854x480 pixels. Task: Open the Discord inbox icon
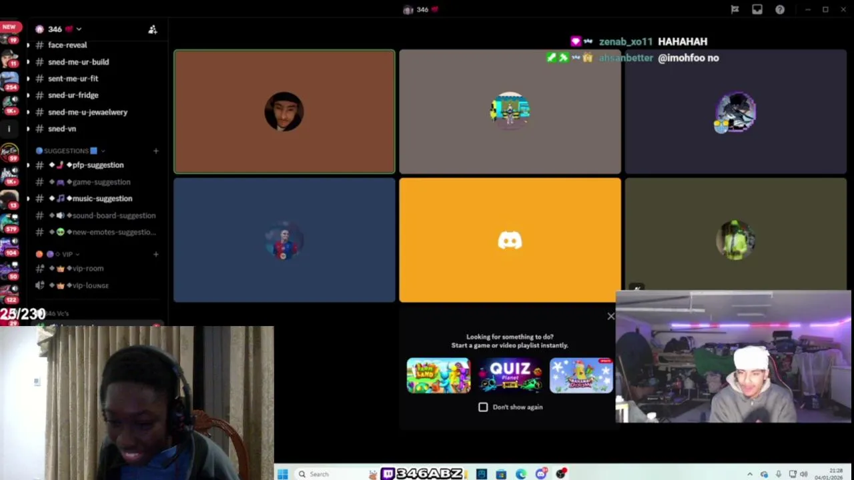(757, 9)
